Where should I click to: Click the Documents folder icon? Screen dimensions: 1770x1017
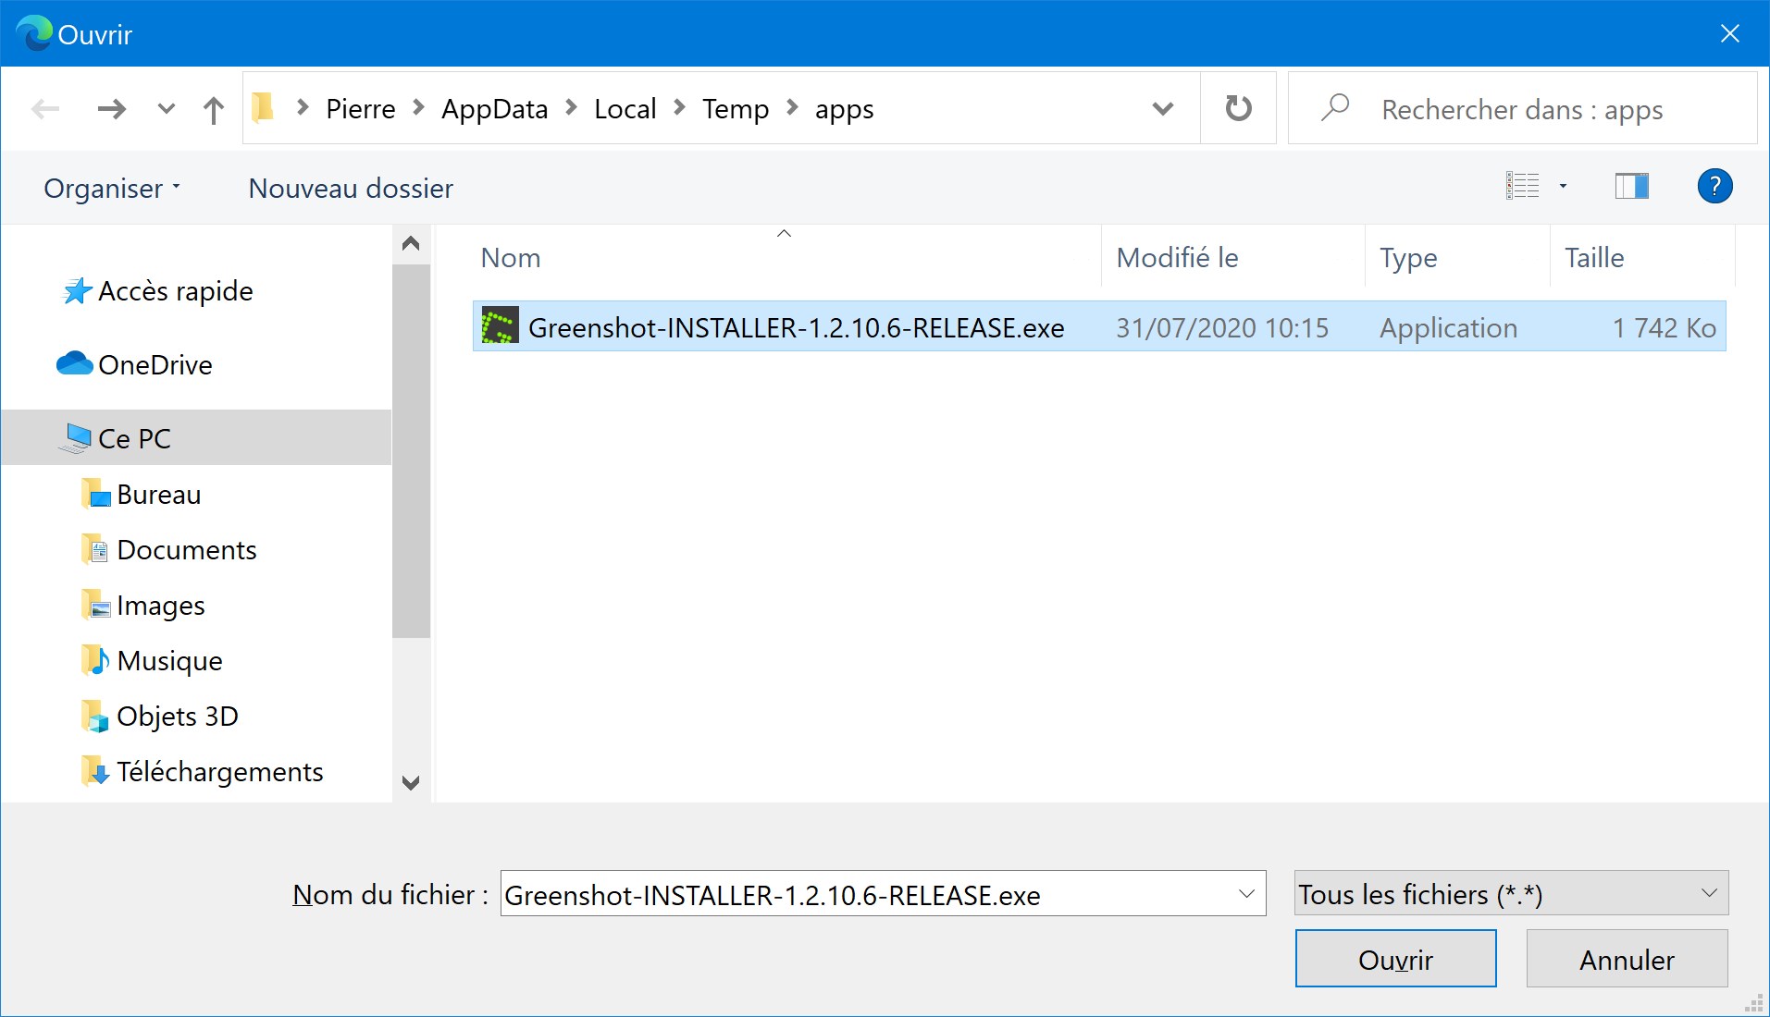click(95, 549)
